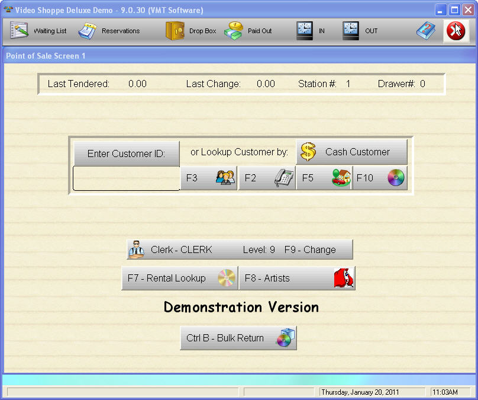Open Reservations notepad icon

(88, 31)
